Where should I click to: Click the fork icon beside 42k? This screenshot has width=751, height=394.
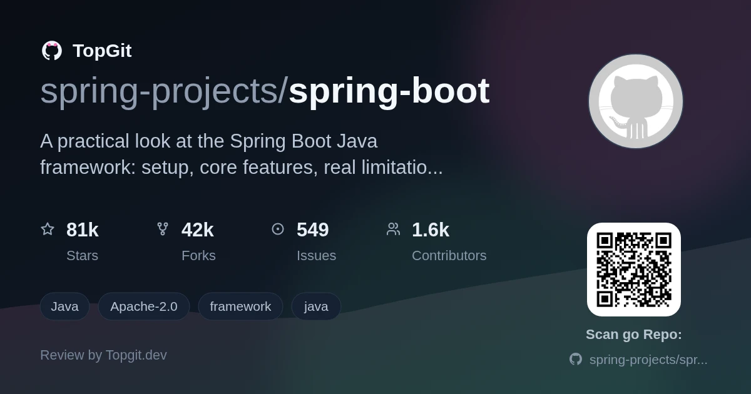(x=163, y=229)
